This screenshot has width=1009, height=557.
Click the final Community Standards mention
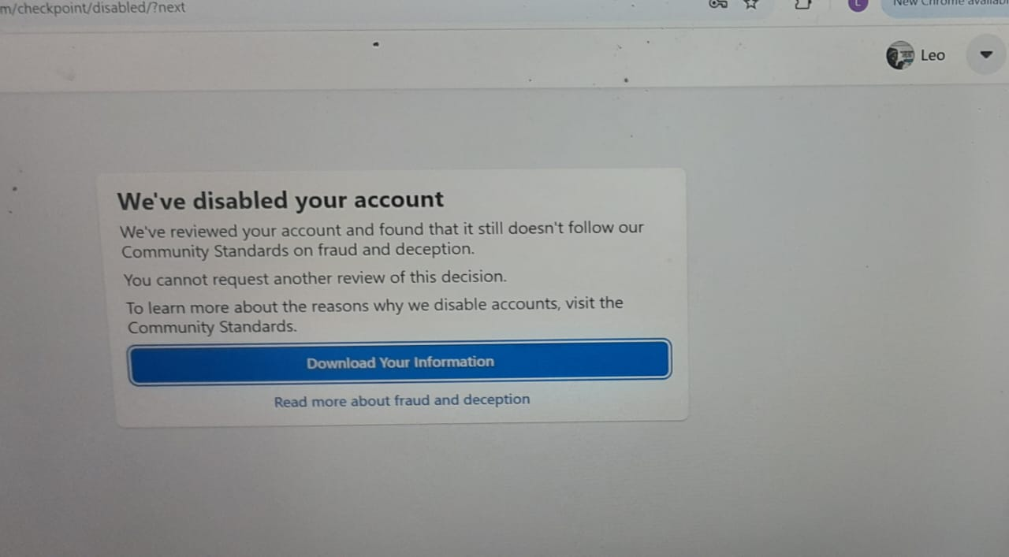pos(212,327)
